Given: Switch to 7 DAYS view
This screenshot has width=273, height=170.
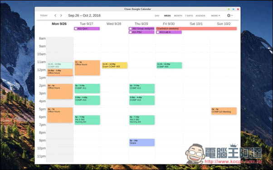Looking at the screenshot, I should click(189, 16).
